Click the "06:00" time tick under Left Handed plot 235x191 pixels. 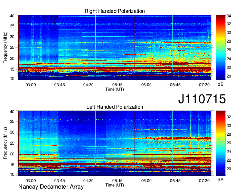(x=146, y=181)
